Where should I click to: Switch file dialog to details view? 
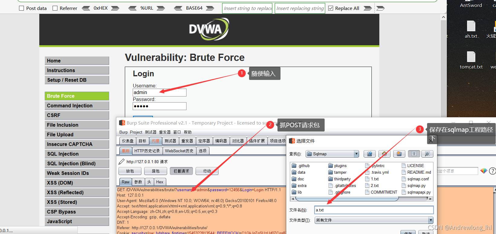(427, 154)
